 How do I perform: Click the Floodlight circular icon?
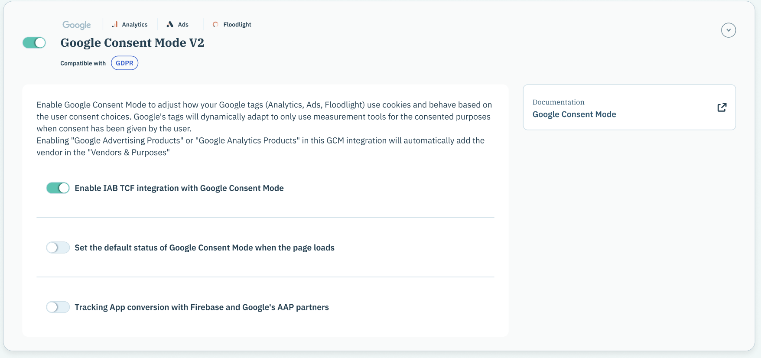215,25
